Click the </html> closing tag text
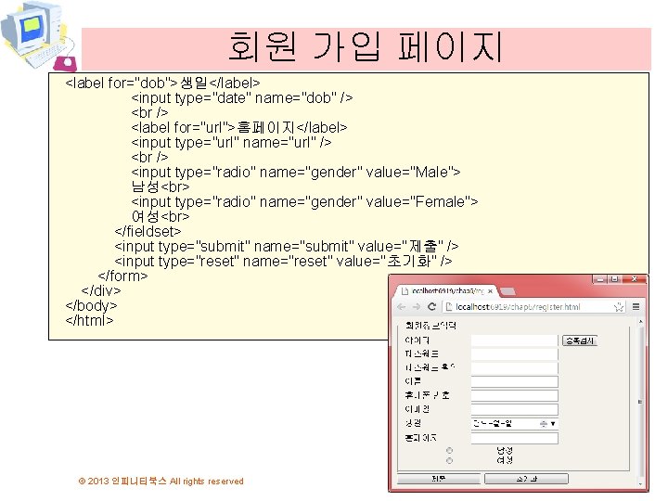The height and width of the screenshot is (501, 668). 89,320
